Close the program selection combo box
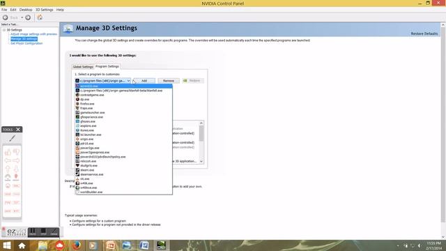Viewport: 446px width, 251px height. pyautogui.click(x=128, y=81)
